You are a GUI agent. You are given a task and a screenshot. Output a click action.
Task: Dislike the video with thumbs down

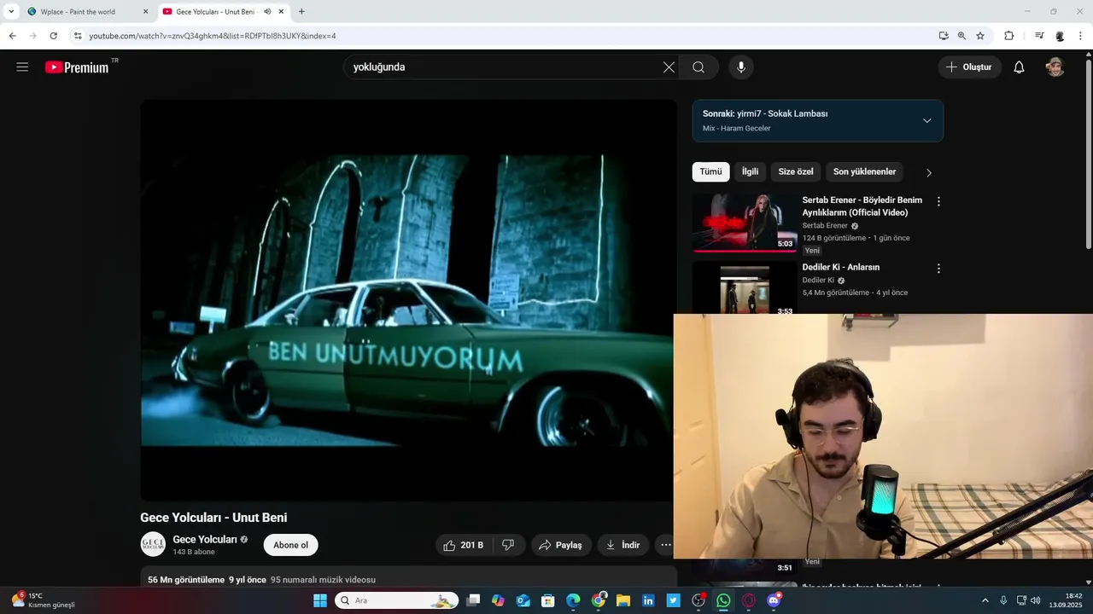tap(508, 545)
